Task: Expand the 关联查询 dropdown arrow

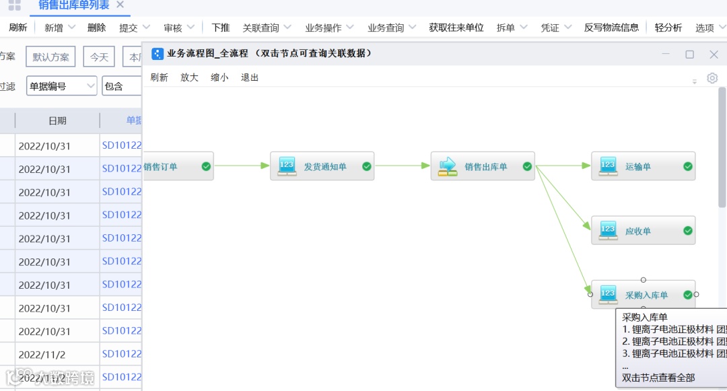Action: coord(287,28)
